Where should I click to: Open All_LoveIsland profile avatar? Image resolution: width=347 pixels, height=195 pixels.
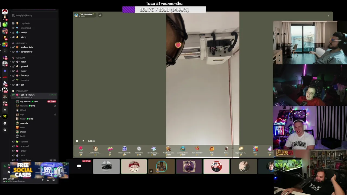(76, 15)
